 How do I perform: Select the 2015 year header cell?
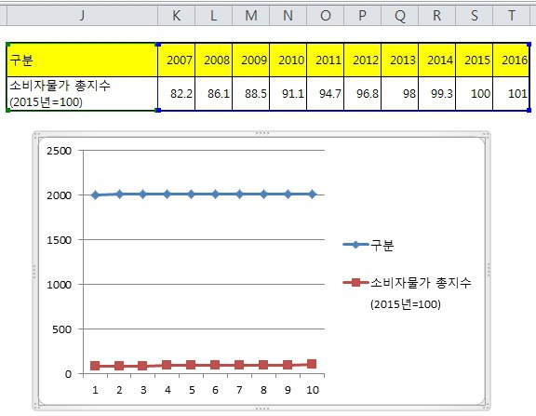[x=475, y=60]
